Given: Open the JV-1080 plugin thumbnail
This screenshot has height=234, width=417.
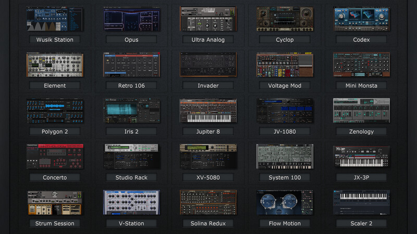Looking at the screenshot, I should (x=285, y=111).
